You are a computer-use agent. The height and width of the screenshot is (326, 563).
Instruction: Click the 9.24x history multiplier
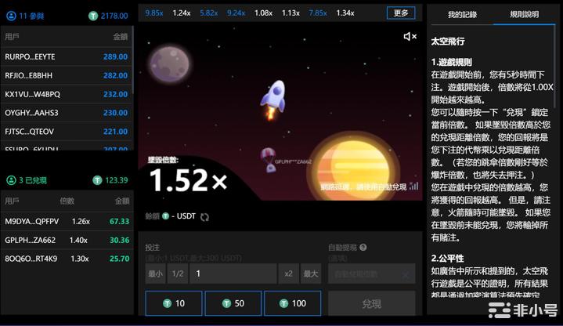point(236,13)
